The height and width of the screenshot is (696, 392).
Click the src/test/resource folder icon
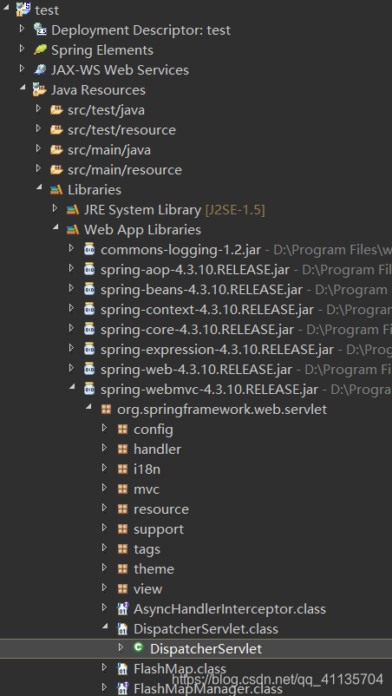pos(56,129)
